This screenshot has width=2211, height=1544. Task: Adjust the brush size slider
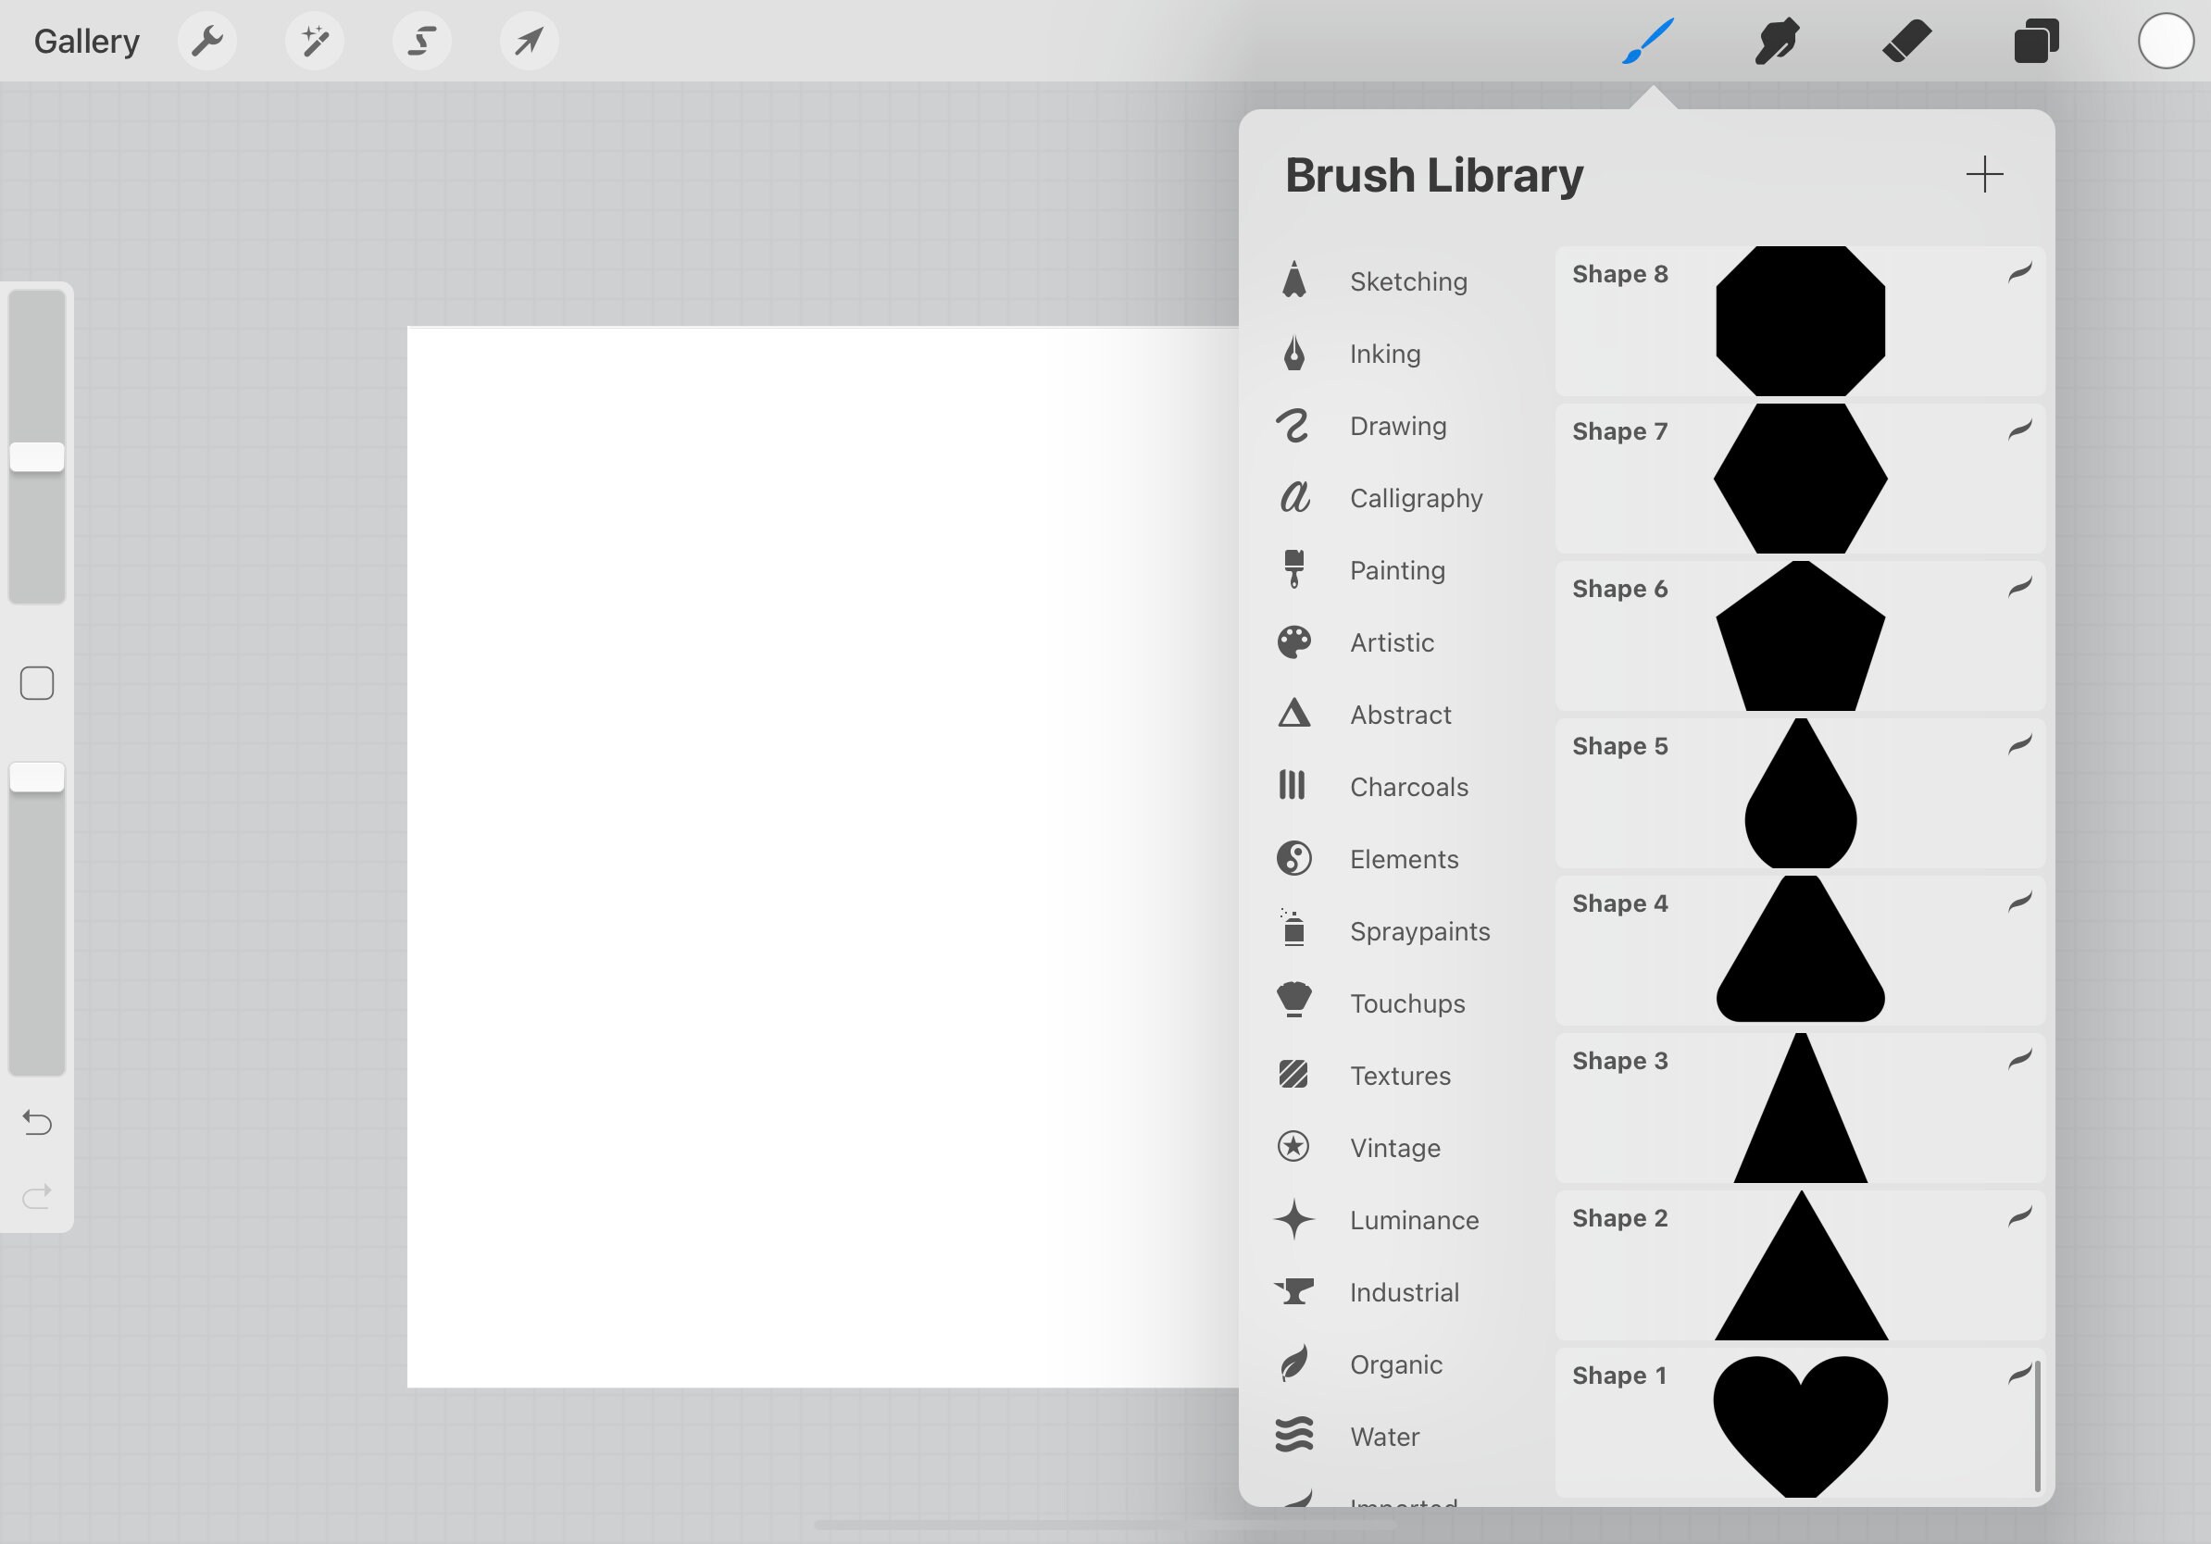point(38,454)
